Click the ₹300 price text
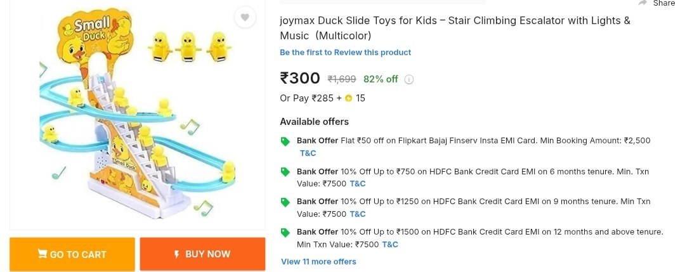The width and height of the screenshot is (685, 272). tap(300, 79)
